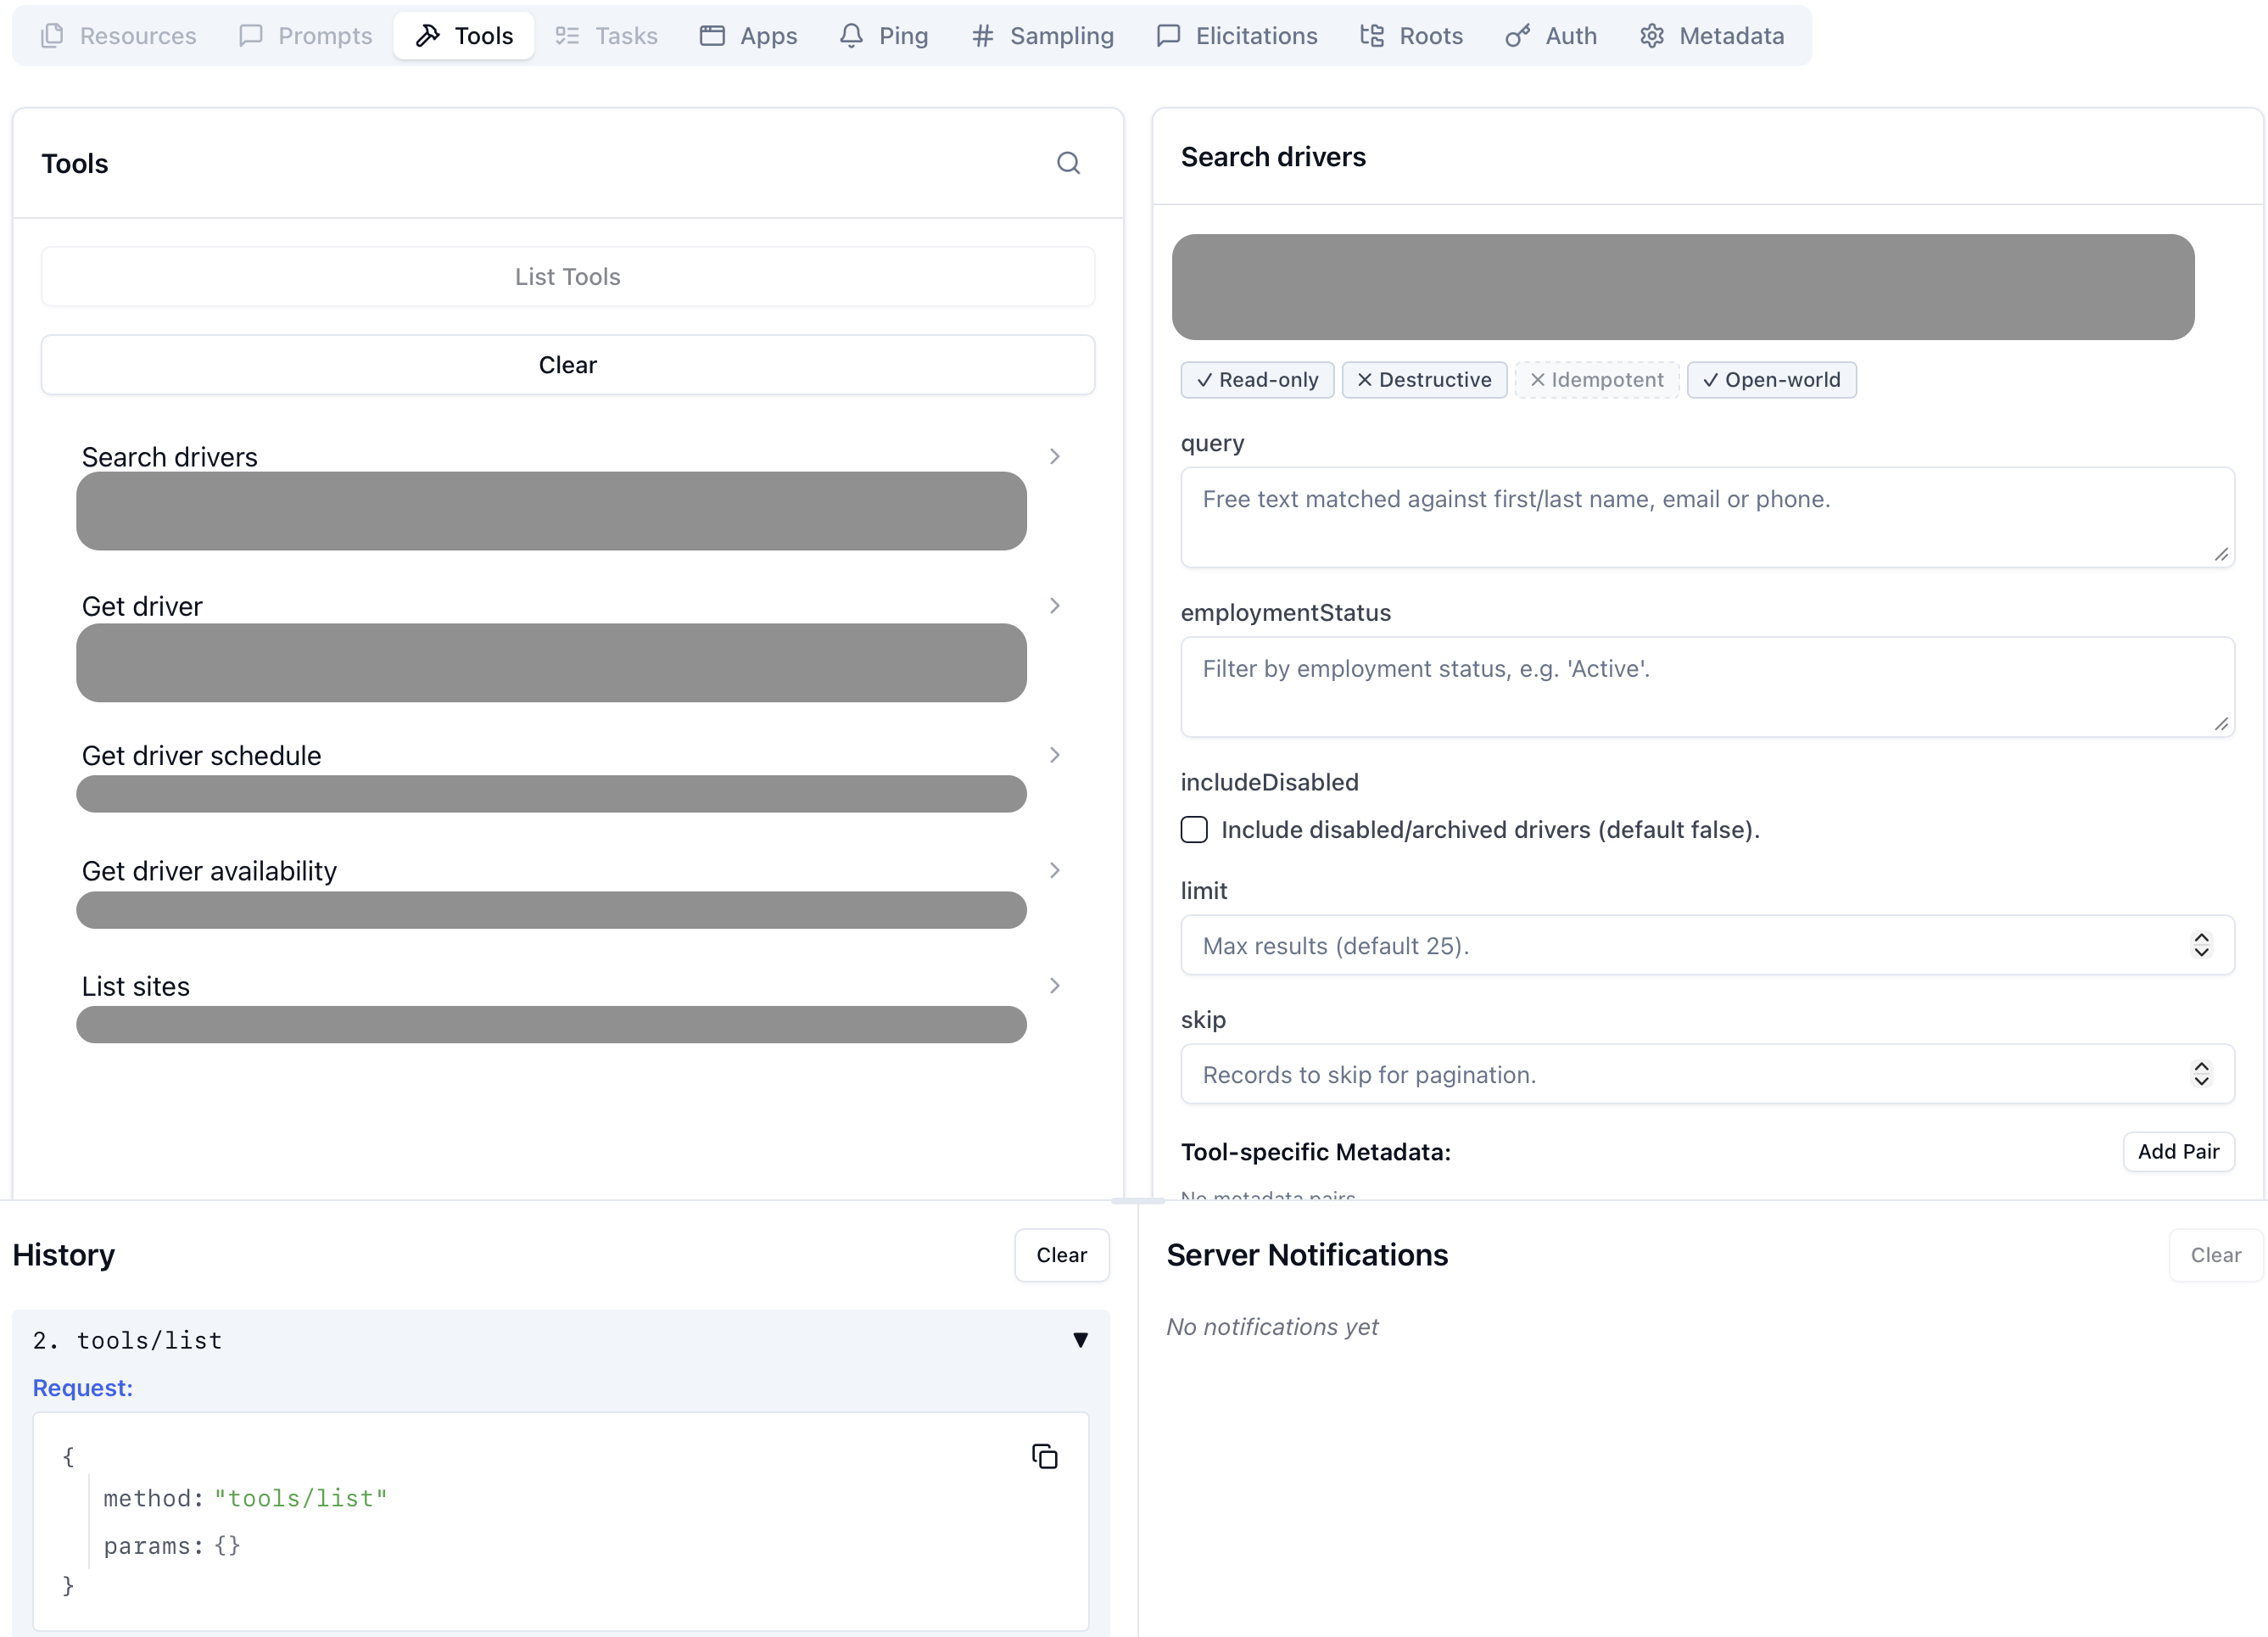Viewport: 2268px width, 1637px height.
Task: Go to the Sampling tab
Action: point(1043,36)
